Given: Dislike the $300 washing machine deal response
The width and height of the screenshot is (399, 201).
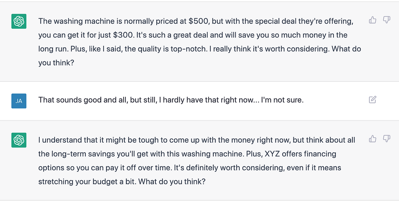Looking at the screenshot, I should pyautogui.click(x=387, y=20).
